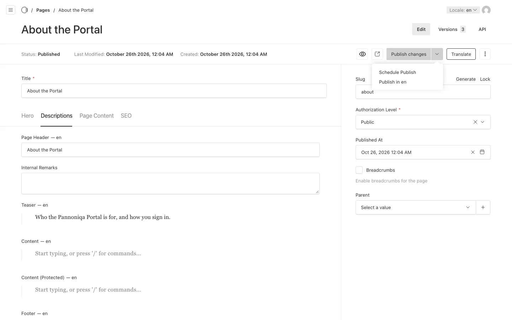Click into the Title input field
This screenshot has height=320, width=512.
[x=174, y=91]
